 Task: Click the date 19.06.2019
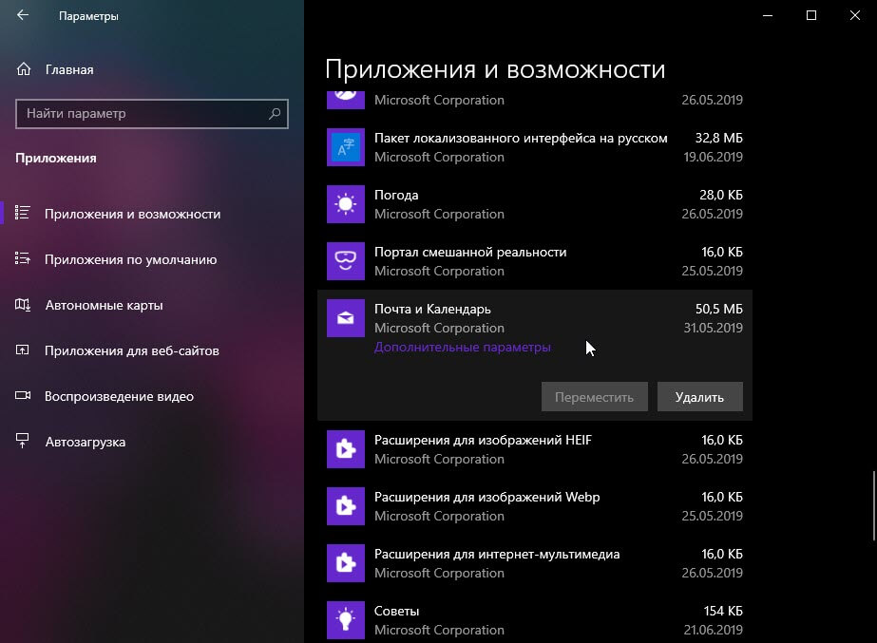[x=714, y=157]
